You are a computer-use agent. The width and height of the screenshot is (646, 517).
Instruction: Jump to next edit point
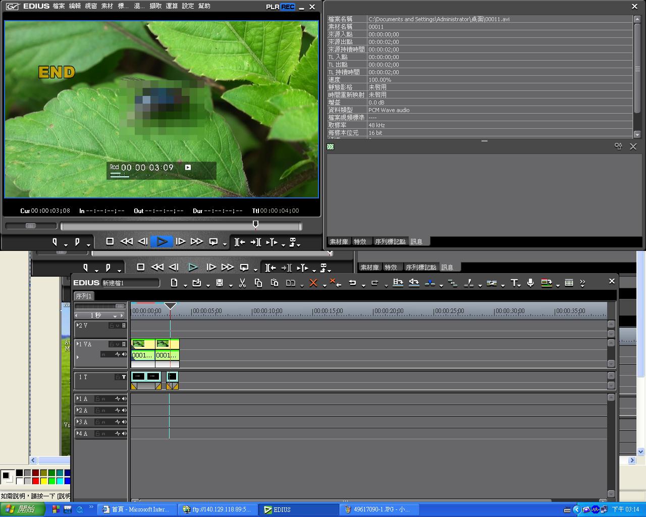pos(256,242)
